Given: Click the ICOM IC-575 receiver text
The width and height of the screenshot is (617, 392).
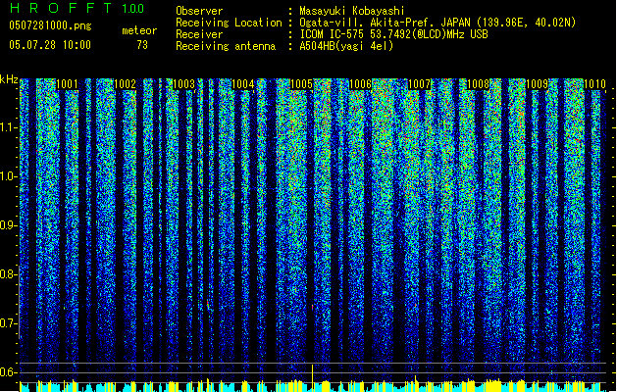Looking at the screenshot, I should 394,34.
